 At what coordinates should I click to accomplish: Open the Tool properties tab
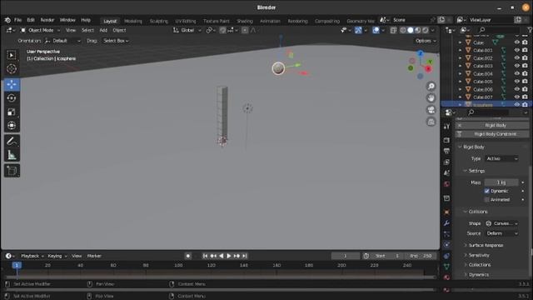tap(446, 127)
